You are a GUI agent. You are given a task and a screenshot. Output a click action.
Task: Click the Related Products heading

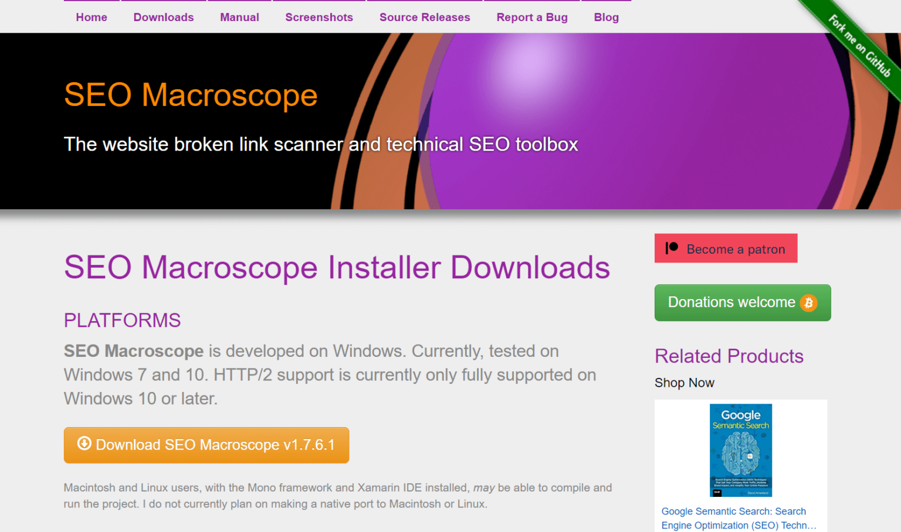(729, 356)
